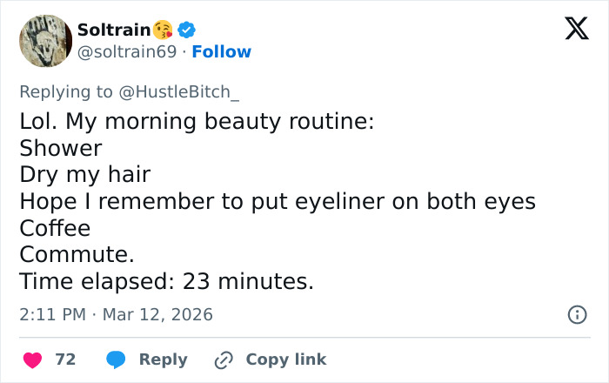Click the kiss emoji beside Soltrain

[163, 30]
